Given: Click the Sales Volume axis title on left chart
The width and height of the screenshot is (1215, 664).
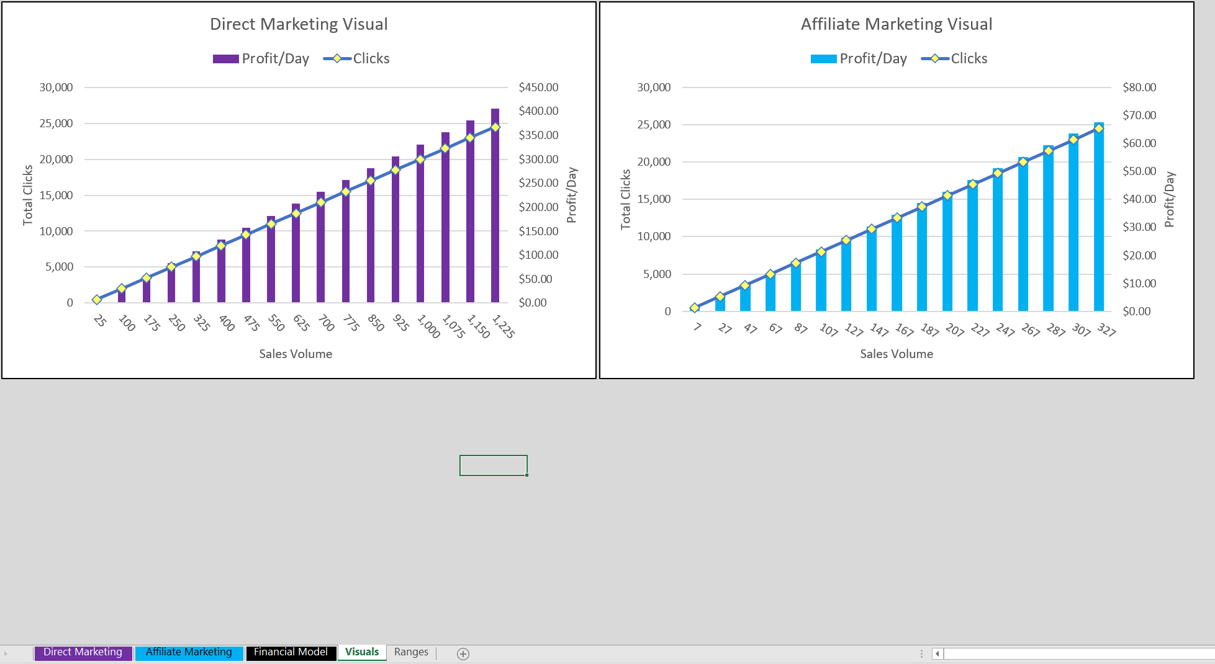Looking at the screenshot, I should click(296, 354).
